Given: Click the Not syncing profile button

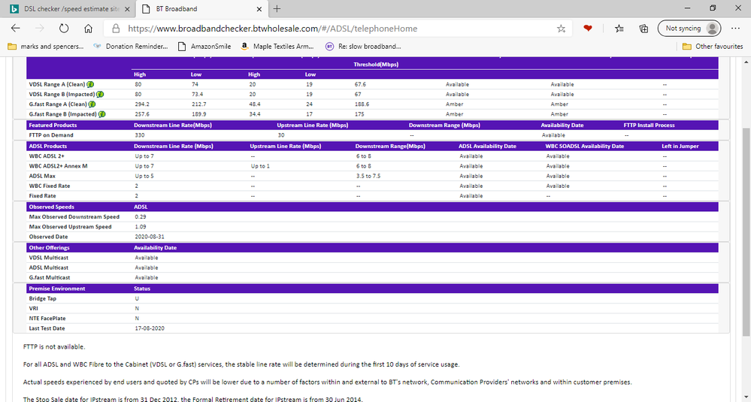Looking at the screenshot, I should coord(689,29).
